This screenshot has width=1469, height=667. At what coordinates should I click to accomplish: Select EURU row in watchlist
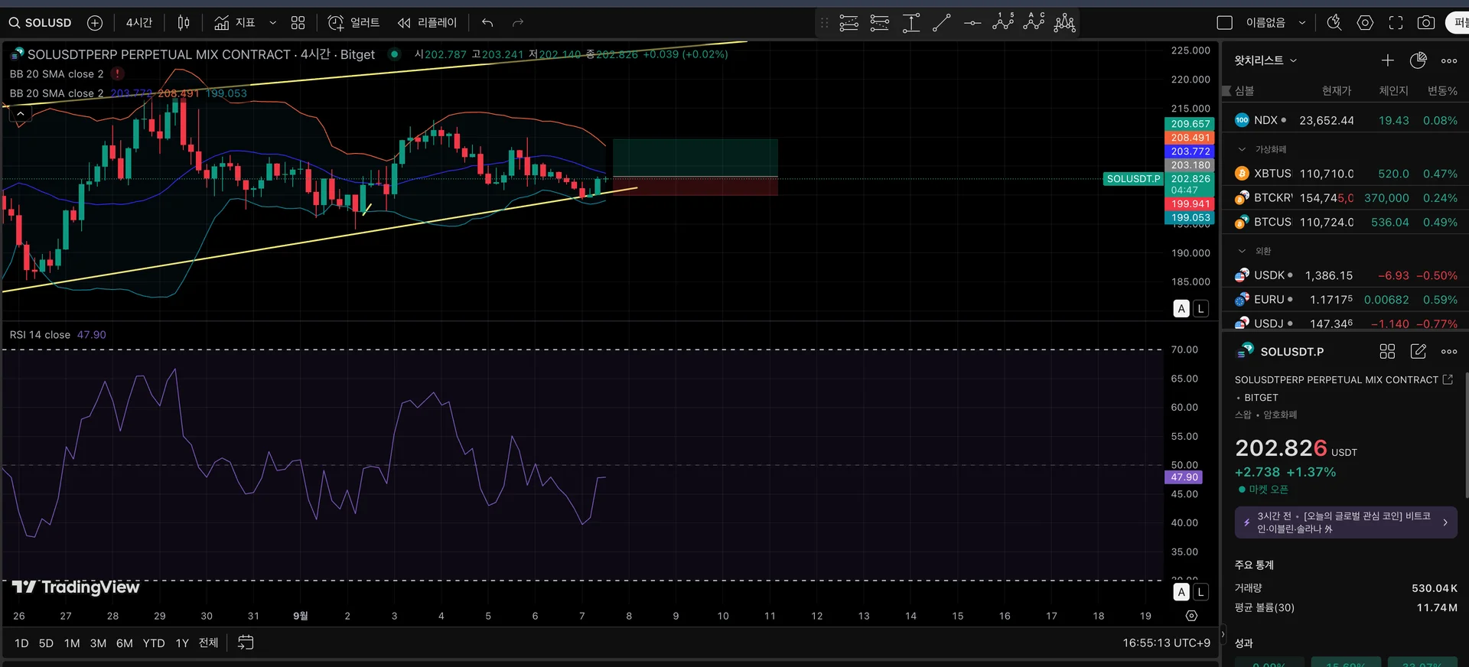point(1345,300)
